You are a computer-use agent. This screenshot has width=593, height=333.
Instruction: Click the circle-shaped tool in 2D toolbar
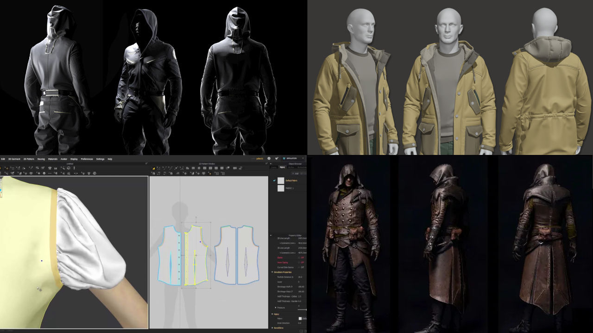coord(199,168)
